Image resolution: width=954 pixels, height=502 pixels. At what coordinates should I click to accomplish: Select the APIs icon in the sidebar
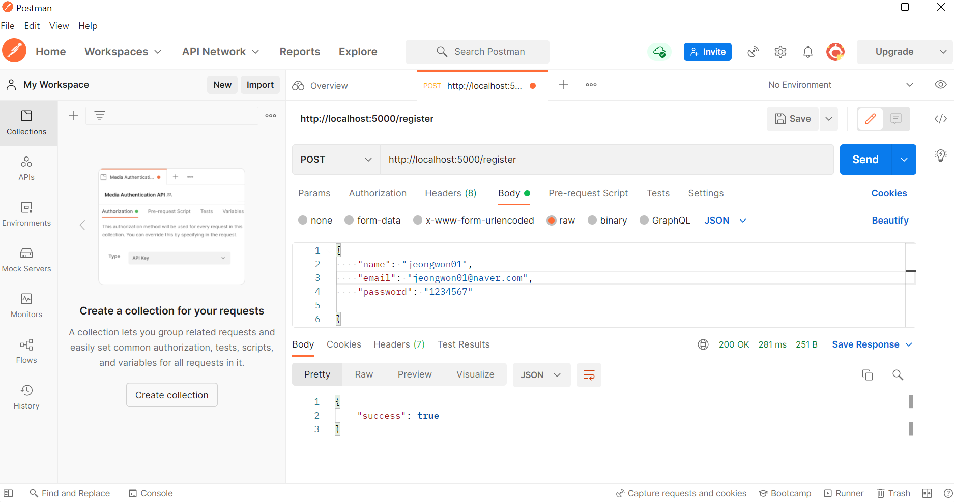pyautogui.click(x=27, y=168)
